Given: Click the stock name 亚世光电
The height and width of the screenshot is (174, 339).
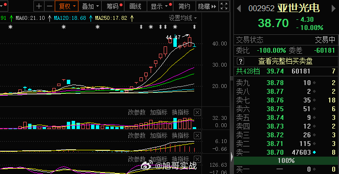Looking at the screenshot, I should click(298, 8).
